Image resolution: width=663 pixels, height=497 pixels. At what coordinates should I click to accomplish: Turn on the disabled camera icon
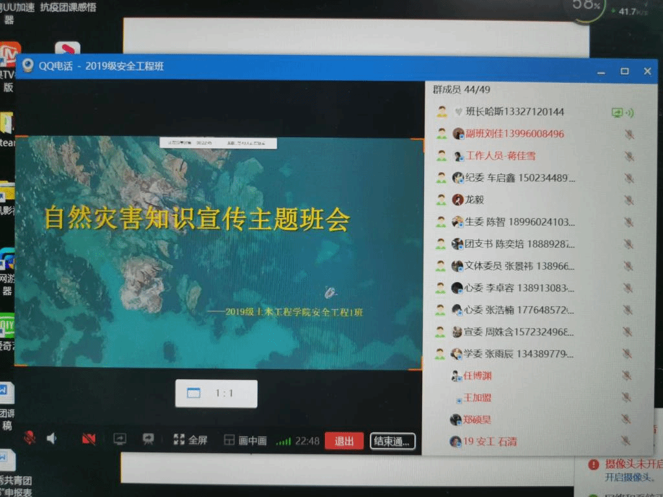point(89,439)
